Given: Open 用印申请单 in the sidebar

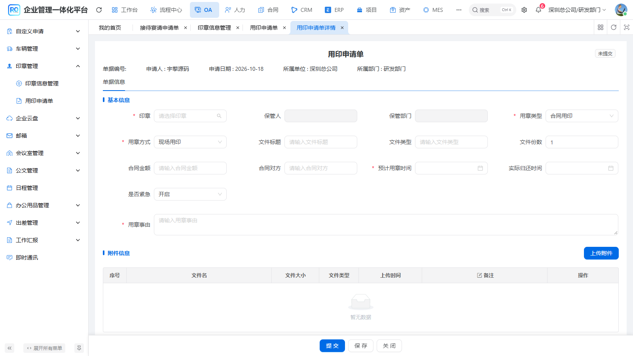Looking at the screenshot, I should [x=39, y=101].
